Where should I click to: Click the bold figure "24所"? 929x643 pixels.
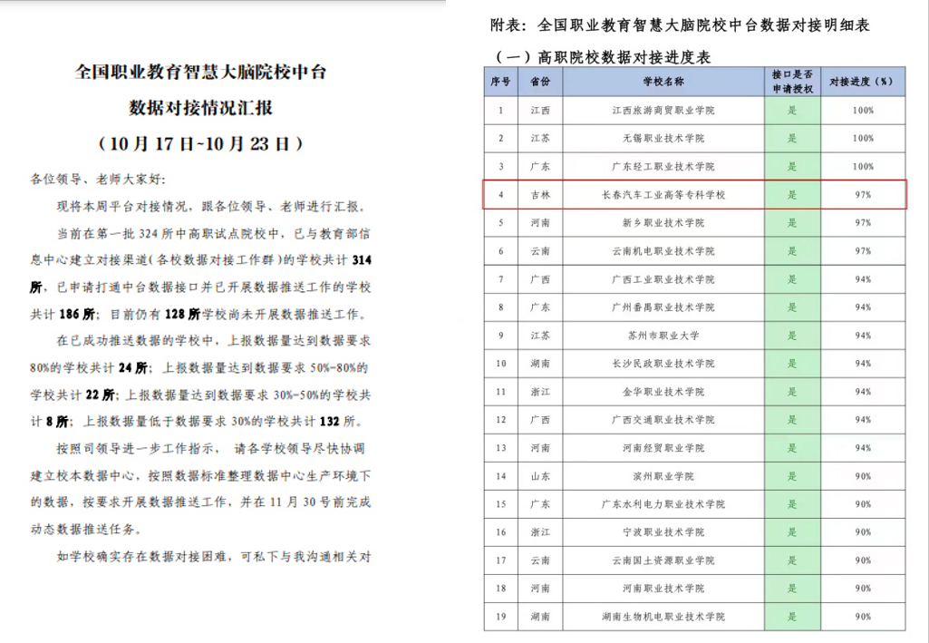tap(132, 368)
